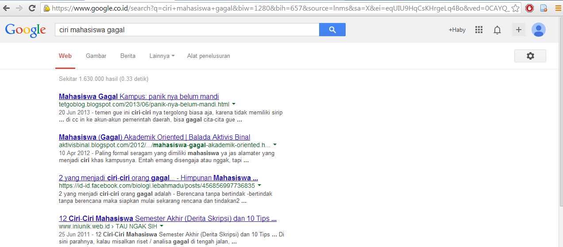Screen dimensions: 563x247
Task: Open result 2 yang menjadi ciri-ciri orang gagal
Action: [x=158, y=178]
